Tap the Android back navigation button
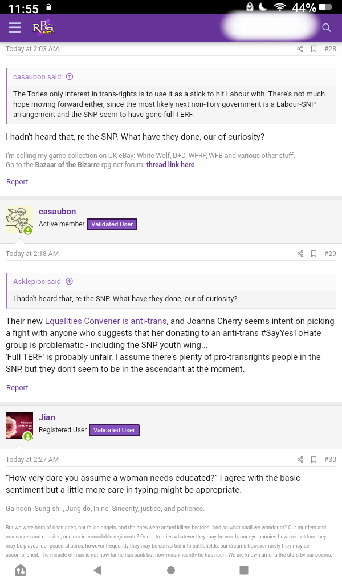342x584 pixels. [97, 570]
